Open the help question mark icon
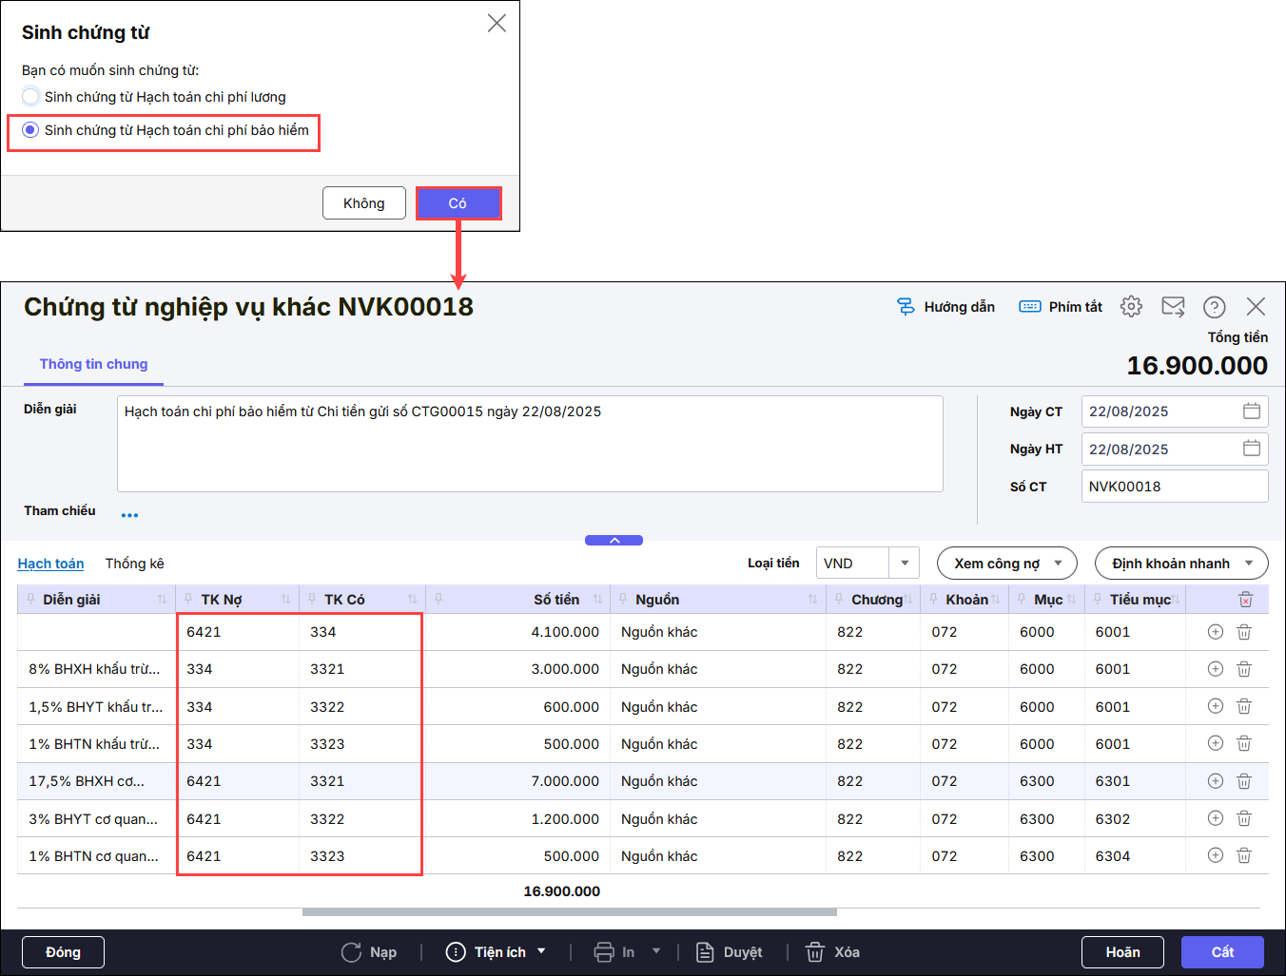This screenshot has height=976, width=1286. [1214, 307]
